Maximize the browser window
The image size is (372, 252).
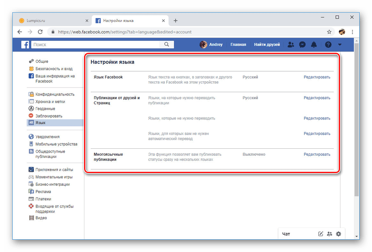click(337, 17)
